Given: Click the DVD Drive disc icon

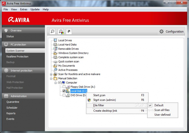Looking at the screenshot, I should tap(68, 95).
